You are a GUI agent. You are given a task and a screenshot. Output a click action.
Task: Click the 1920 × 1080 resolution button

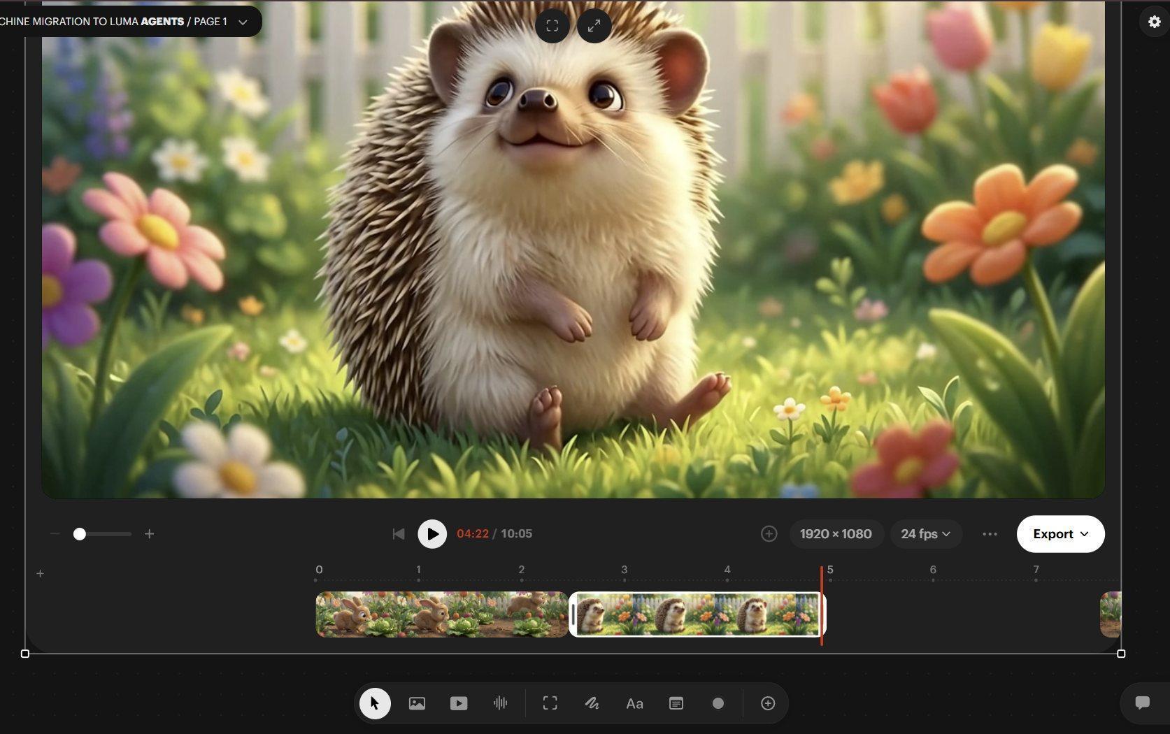pos(836,534)
